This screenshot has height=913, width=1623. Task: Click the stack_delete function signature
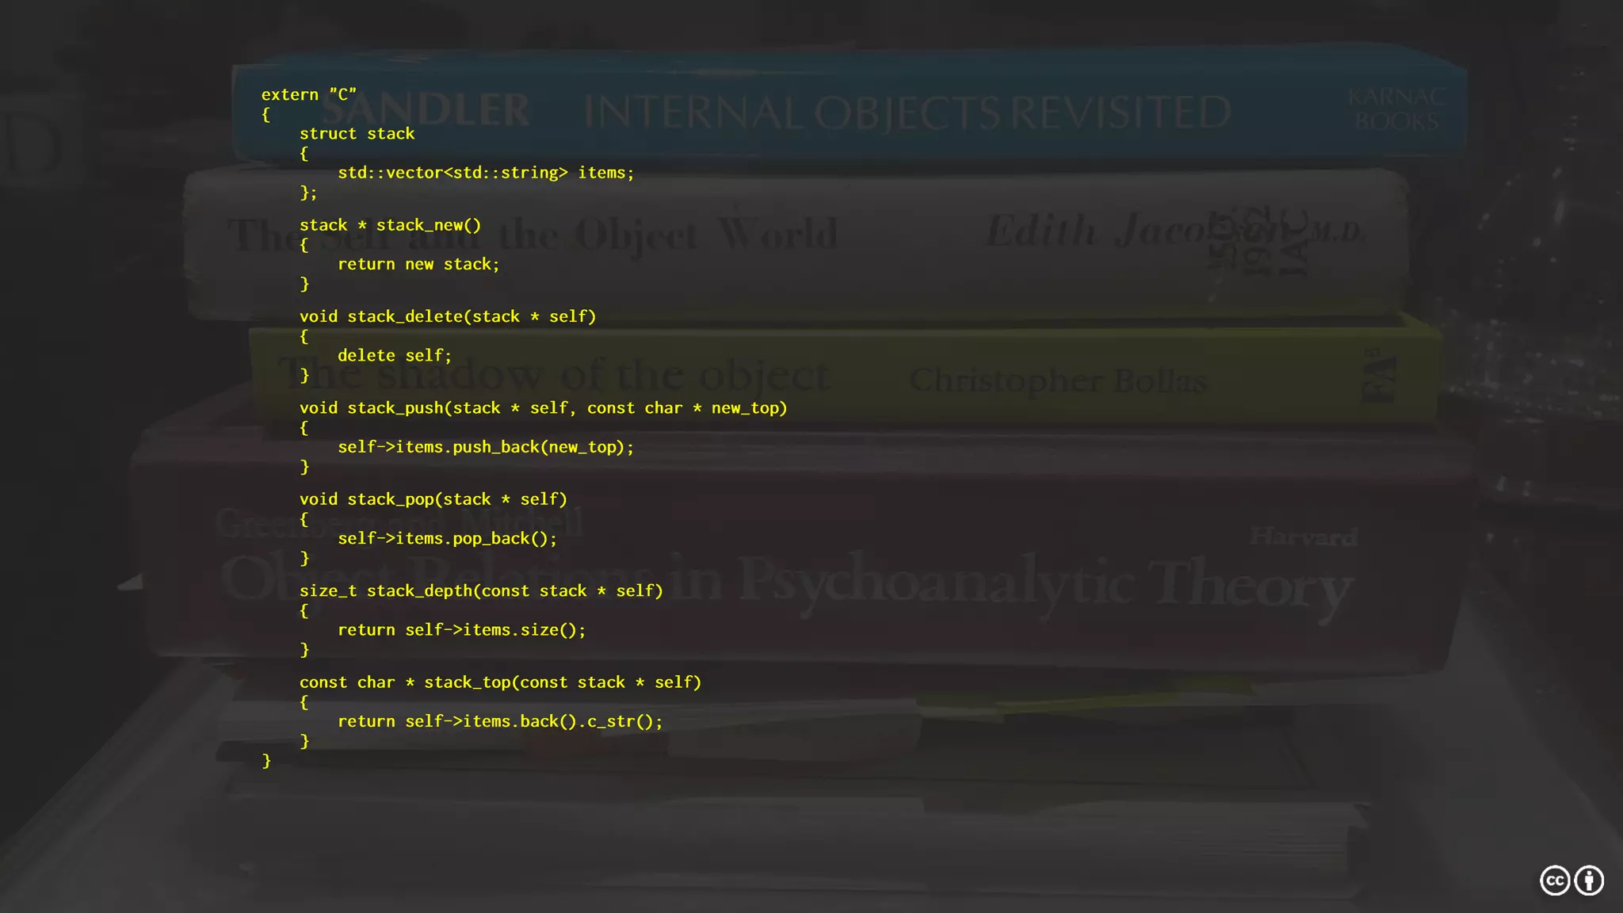point(447,317)
